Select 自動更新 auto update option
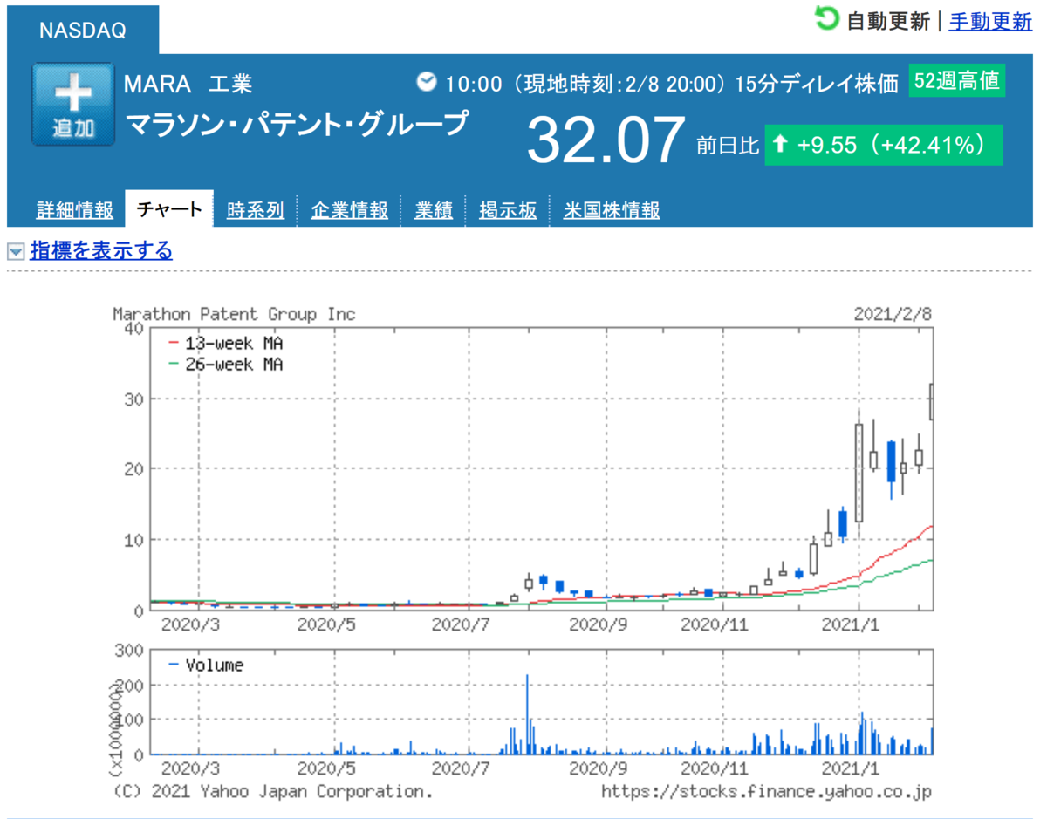This screenshot has height=819, width=1047. tap(888, 22)
